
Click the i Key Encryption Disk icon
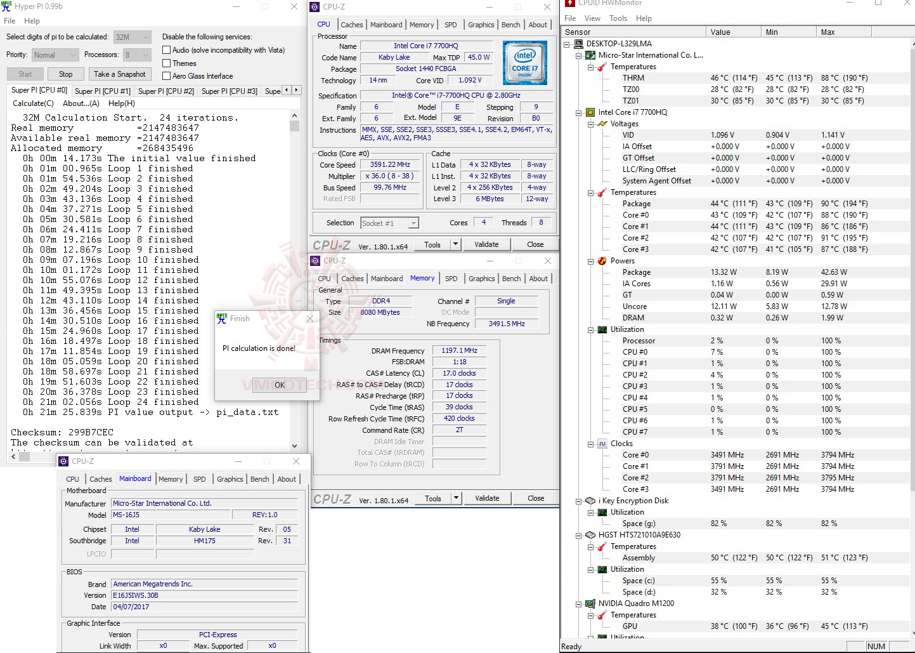tap(590, 501)
